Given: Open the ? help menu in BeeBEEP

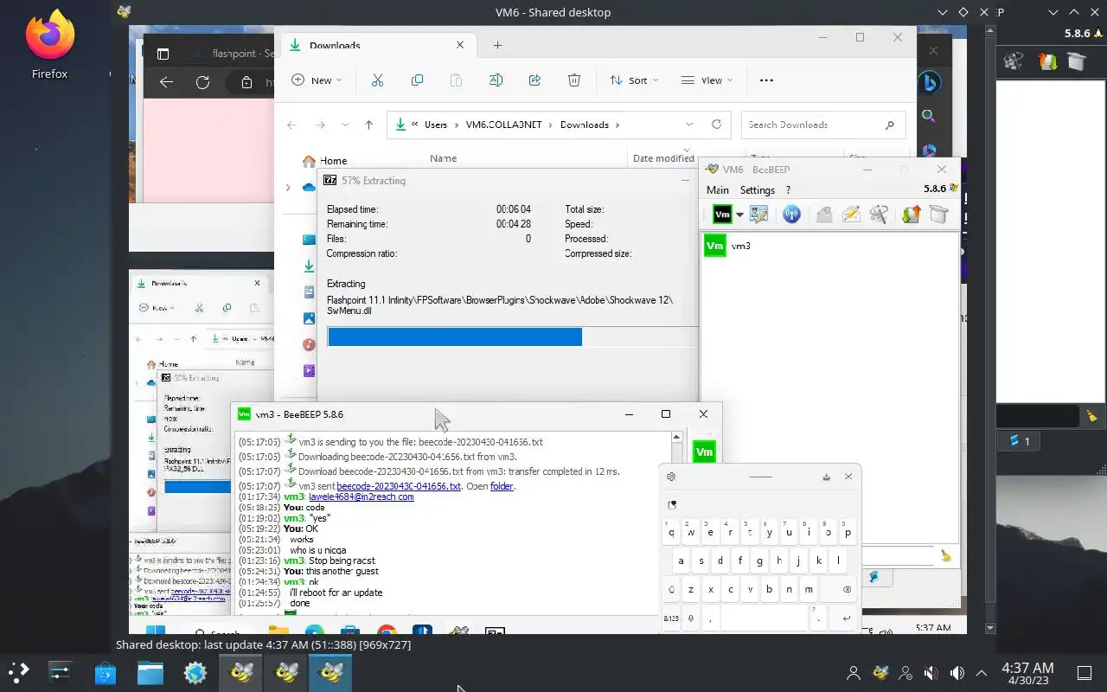Looking at the screenshot, I should point(788,189).
